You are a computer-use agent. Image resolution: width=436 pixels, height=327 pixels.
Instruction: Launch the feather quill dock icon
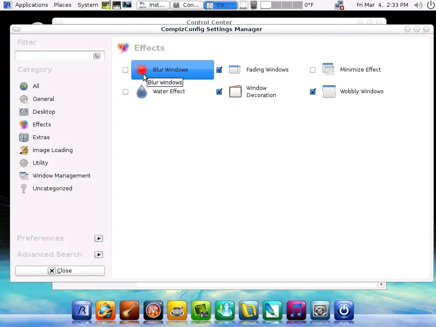(x=272, y=310)
